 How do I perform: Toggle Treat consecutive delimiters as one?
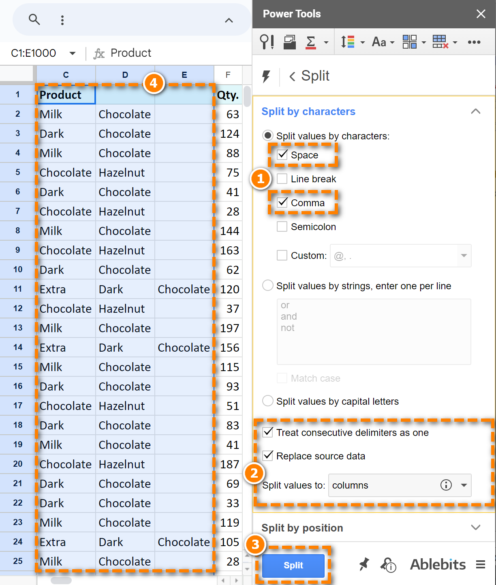[267, 432]
